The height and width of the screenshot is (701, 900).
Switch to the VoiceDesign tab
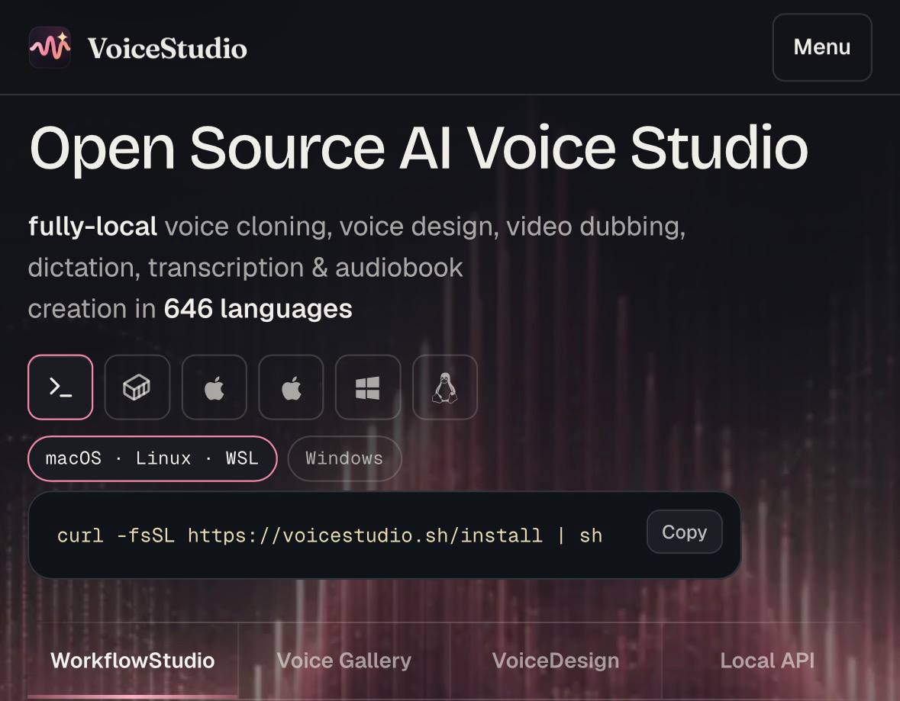point(556,661)
